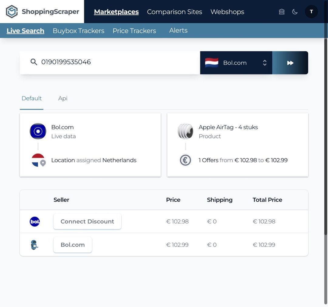Click the Bol.com live data icon
The image size is (328, 307).
click(x=38, y=131)
